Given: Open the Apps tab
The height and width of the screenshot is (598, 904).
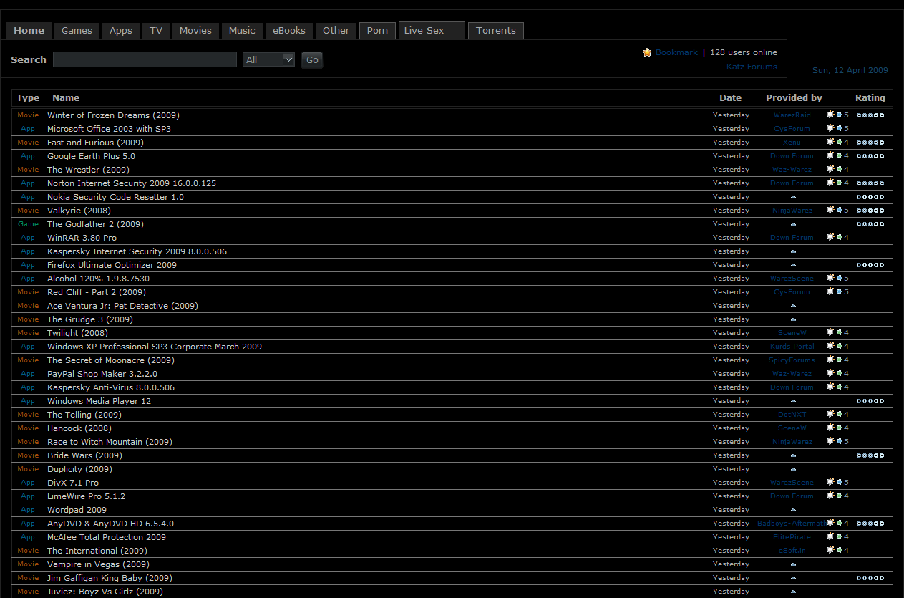Looking at the screenshot, I should click(x=121, y=30).
